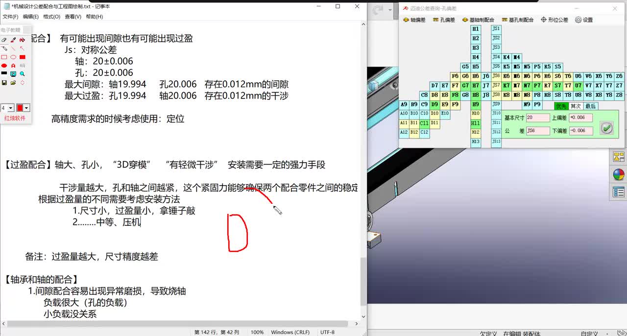Open Notepad's 编辑(E) menu

point(31,17)
